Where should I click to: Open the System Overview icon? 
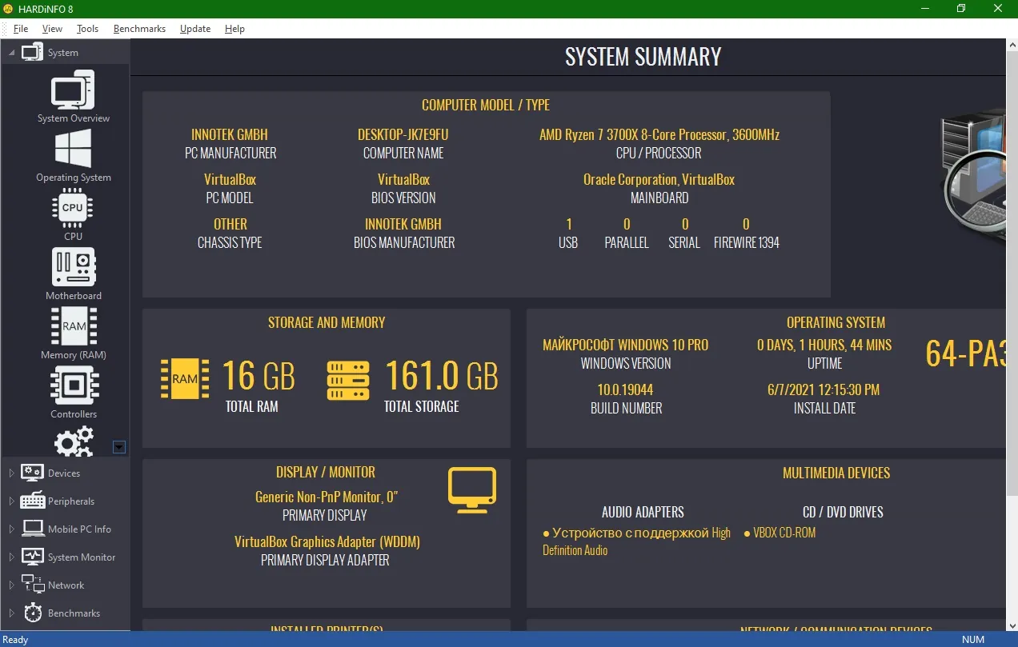[x=73, y=90]
